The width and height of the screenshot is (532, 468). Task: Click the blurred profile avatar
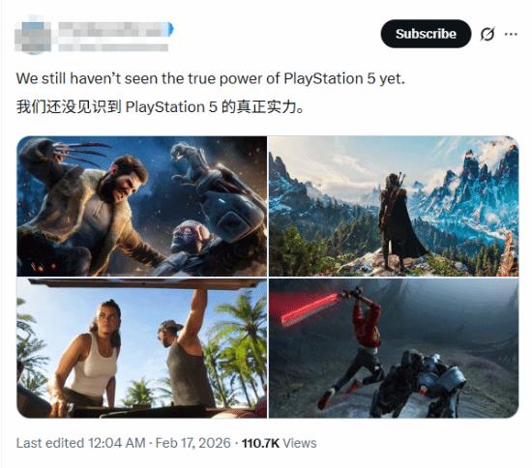[x=33, y=35]
